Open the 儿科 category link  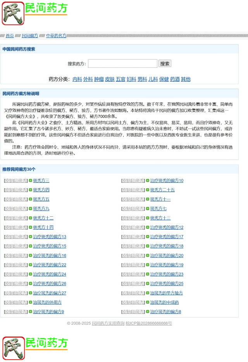pos(153,79)
